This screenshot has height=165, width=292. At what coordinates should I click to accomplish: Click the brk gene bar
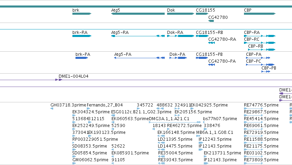tap(82, 14)
